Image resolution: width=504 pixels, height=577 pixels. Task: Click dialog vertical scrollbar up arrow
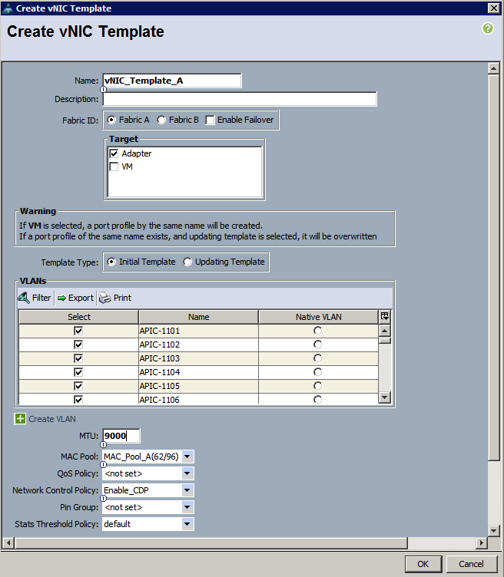(493, 68)
